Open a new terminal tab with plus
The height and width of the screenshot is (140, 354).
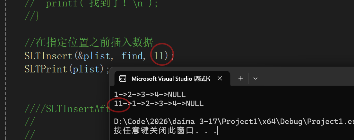(241, 78)
